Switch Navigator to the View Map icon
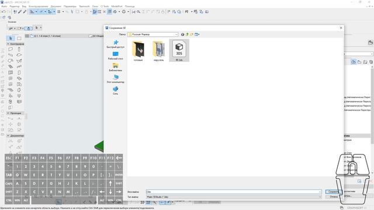Image resolution: width=374 pixels, height=210 pixels. pos(359,62)
